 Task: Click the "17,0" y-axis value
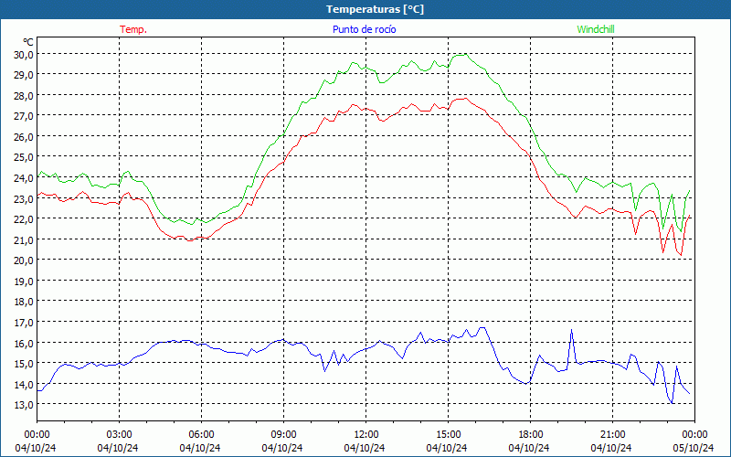click(x=24, y=323)
